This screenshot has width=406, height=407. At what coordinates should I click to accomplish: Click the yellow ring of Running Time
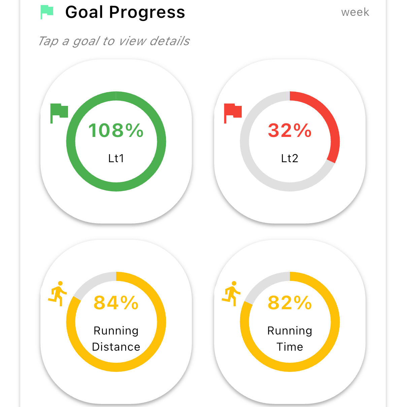335,322
